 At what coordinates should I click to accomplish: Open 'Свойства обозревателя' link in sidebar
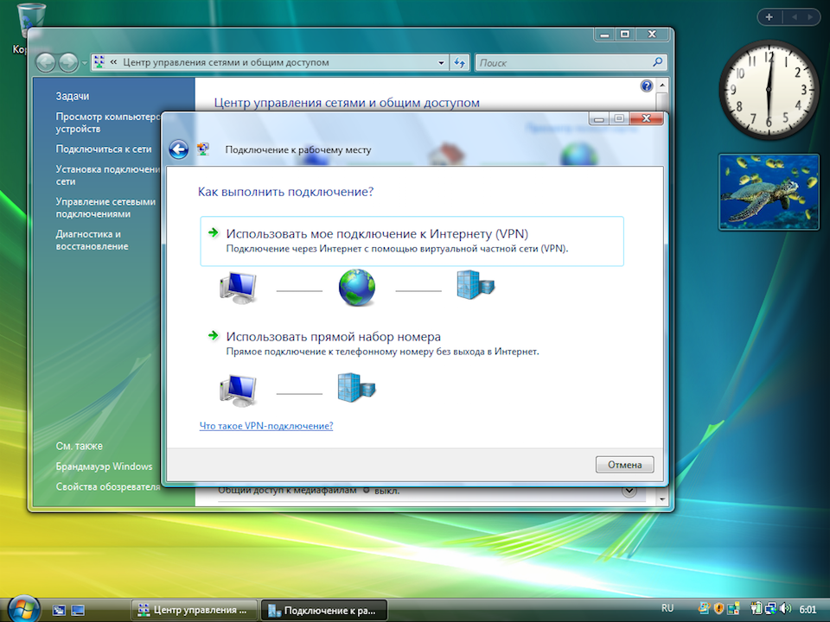point(108,486)
